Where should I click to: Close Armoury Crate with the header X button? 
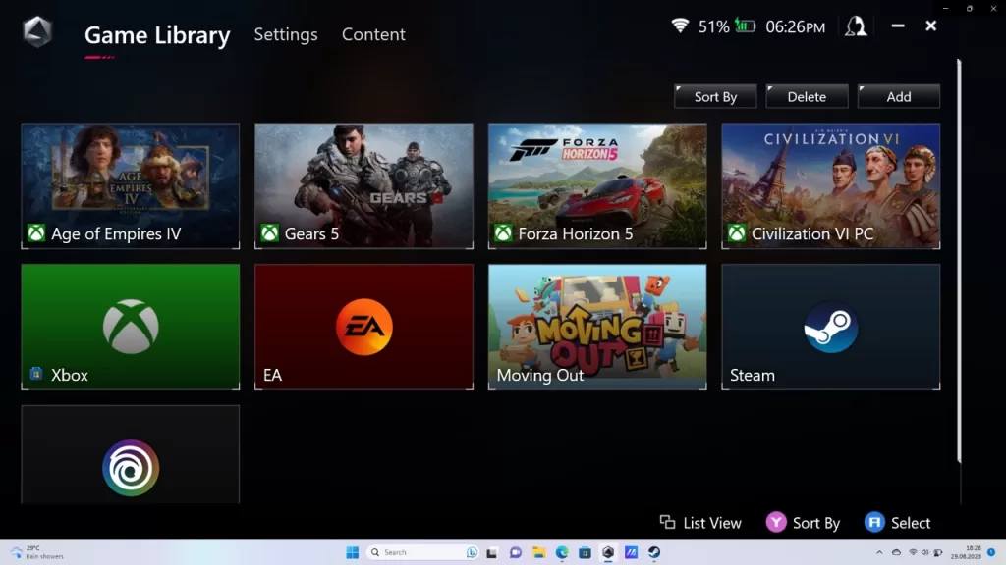click(931, 26)
